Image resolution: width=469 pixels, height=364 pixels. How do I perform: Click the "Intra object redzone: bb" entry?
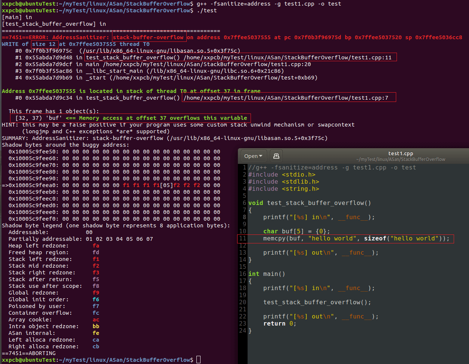pyautogui.click(x=54, y=326)
